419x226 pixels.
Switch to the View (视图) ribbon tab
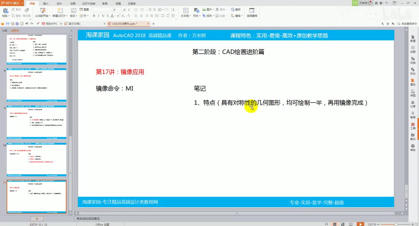click(118, 4)
